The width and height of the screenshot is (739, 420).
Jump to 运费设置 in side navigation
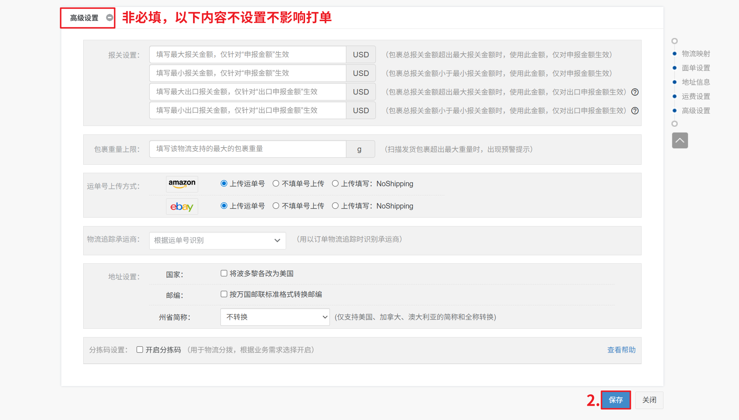tap(696, 96)
